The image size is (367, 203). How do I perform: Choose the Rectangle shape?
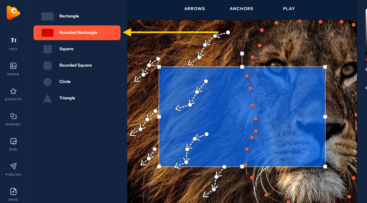(77, 16)
